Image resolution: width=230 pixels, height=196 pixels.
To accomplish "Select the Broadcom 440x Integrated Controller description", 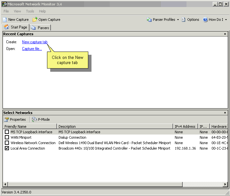I will (115, 148).
